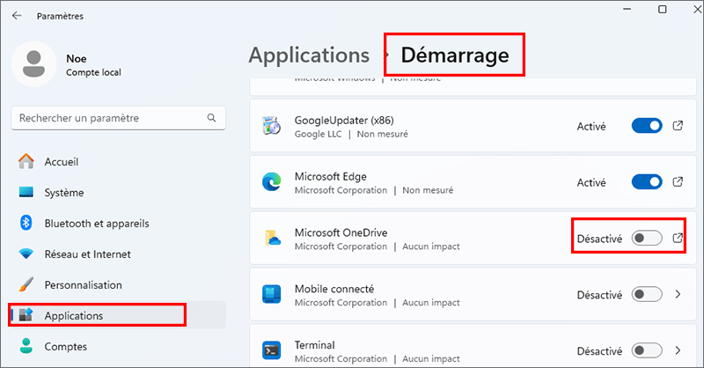Screen dimensions: 704x368
Task: Click Noe account name
Action: point(77,58)
